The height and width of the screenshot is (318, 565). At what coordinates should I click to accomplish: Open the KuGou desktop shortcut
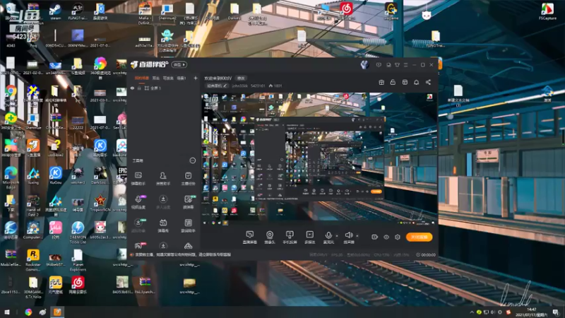[56, 175]
